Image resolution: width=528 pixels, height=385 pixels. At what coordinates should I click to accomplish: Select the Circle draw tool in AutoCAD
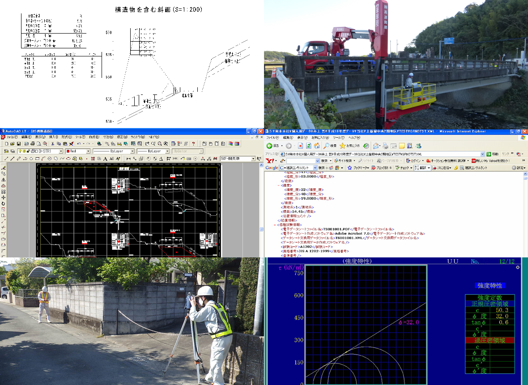point(50,158)
